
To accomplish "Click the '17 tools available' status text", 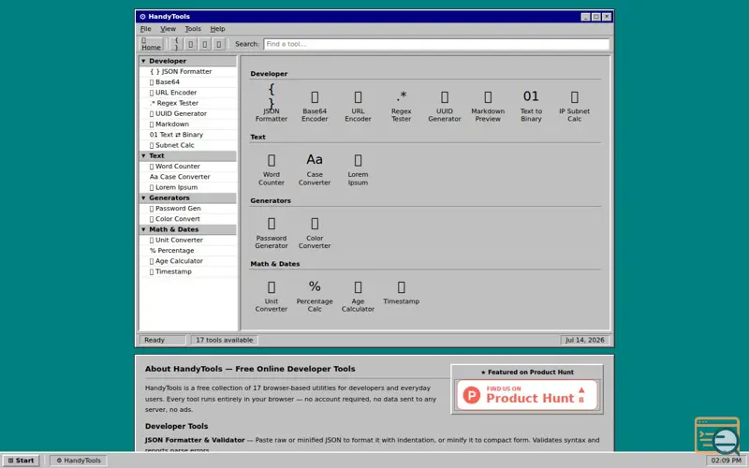I will [x=224, y=340].
